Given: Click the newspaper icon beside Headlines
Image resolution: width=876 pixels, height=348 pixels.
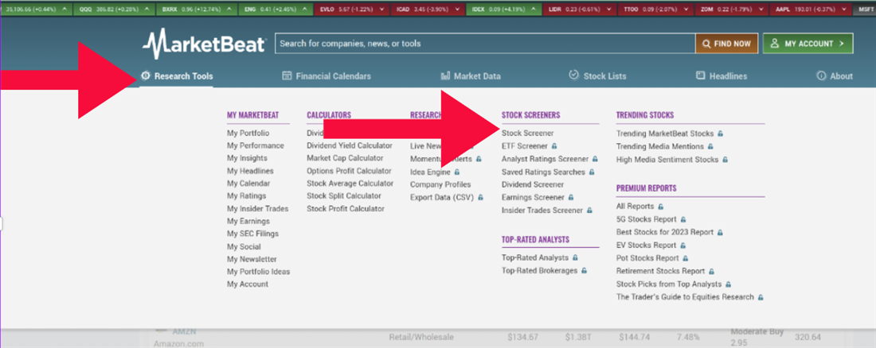Looking at the screenshot, I should (701, 76).
